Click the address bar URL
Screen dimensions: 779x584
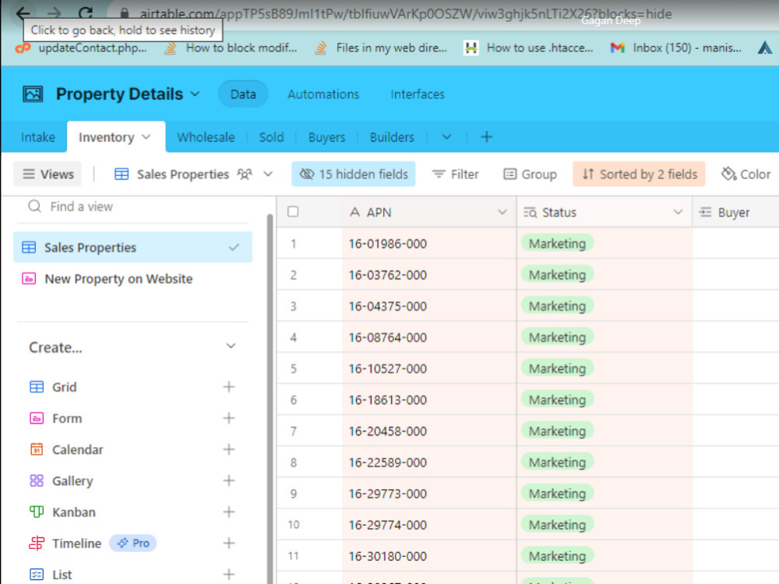[x=405, y=14]
